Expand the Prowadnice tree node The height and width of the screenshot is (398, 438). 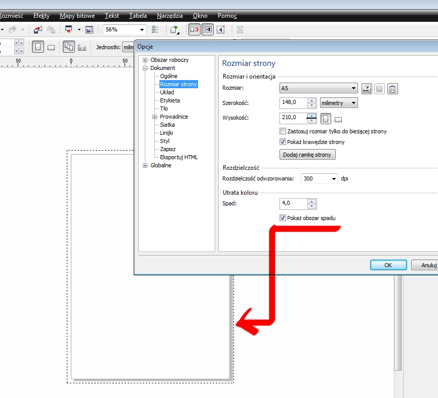[x=155, y=117]
